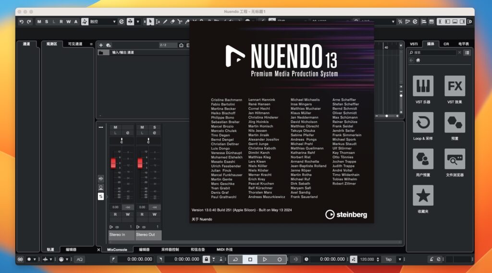Toggle global Mute M in toolbar
This screenshot has height=273, width=492.
39,22
